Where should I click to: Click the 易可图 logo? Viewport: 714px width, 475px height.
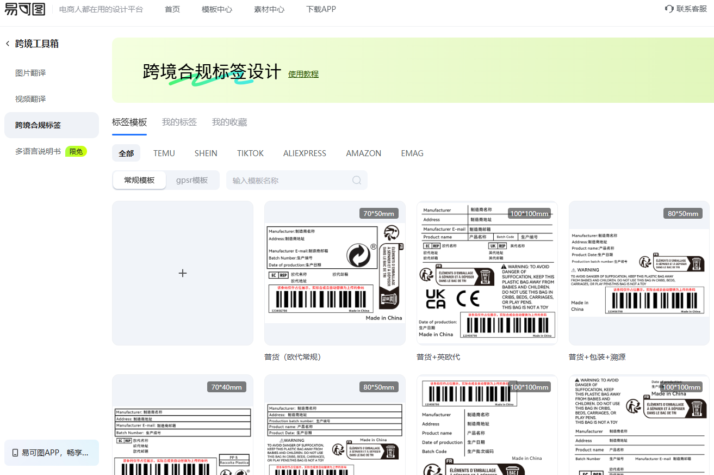tap(25, 9)
